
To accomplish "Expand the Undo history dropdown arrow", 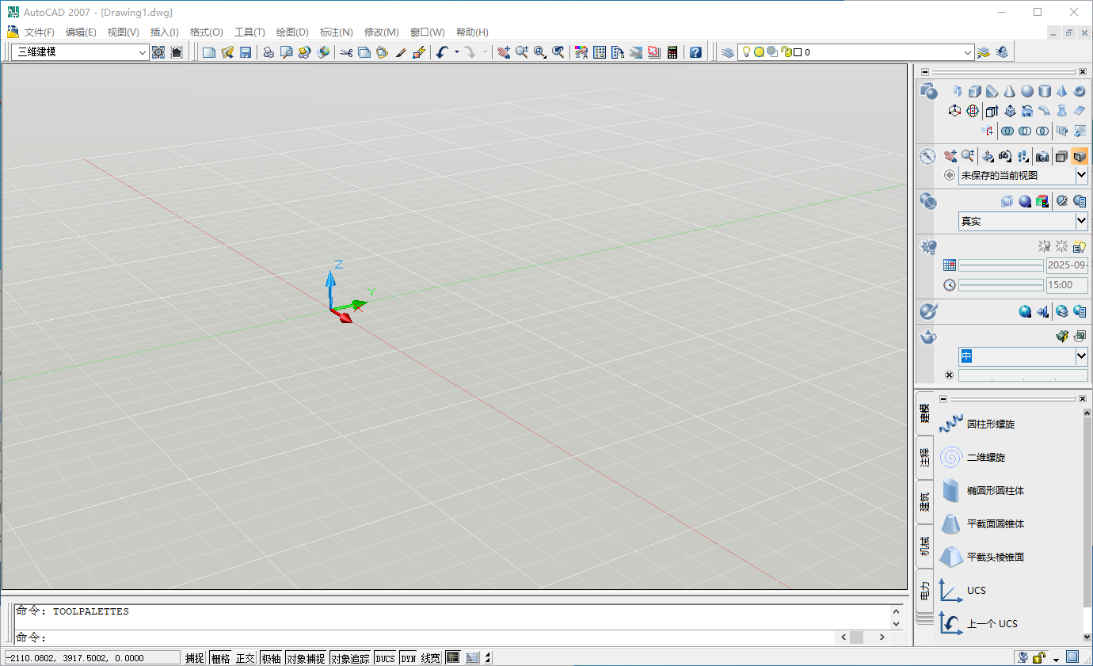I will click(457, 52).
